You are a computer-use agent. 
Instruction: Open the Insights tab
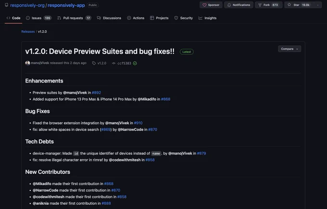[208, 18]
